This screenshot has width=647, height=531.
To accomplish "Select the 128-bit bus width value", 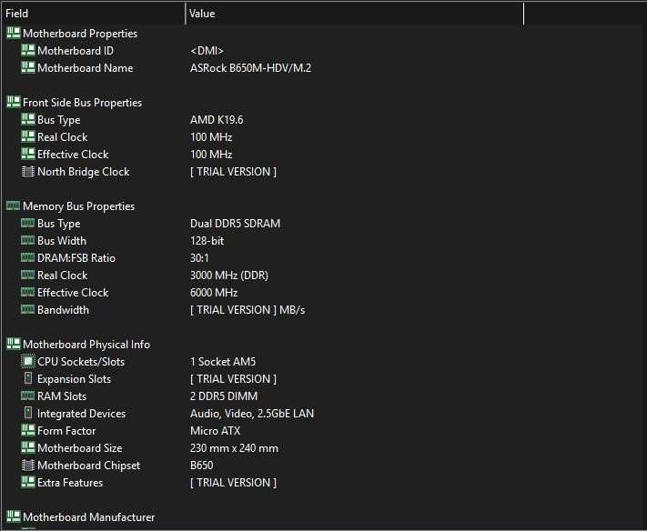I will pyautogui.click(x=207, y=241).
